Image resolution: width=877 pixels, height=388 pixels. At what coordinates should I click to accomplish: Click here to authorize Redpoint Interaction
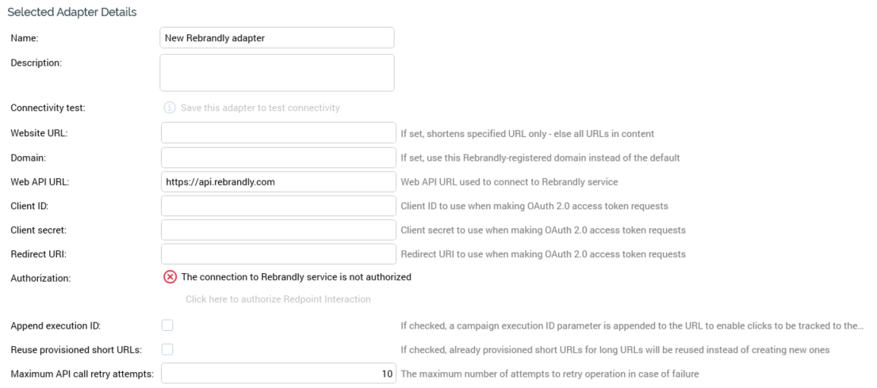click(278, 299)
